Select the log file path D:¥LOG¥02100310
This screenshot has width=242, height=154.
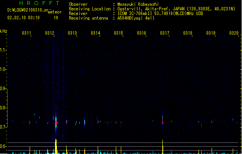click(26, 10)
